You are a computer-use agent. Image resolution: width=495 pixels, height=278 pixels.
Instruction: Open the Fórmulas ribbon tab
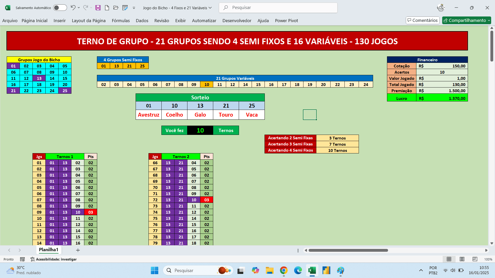pos(121,21)
